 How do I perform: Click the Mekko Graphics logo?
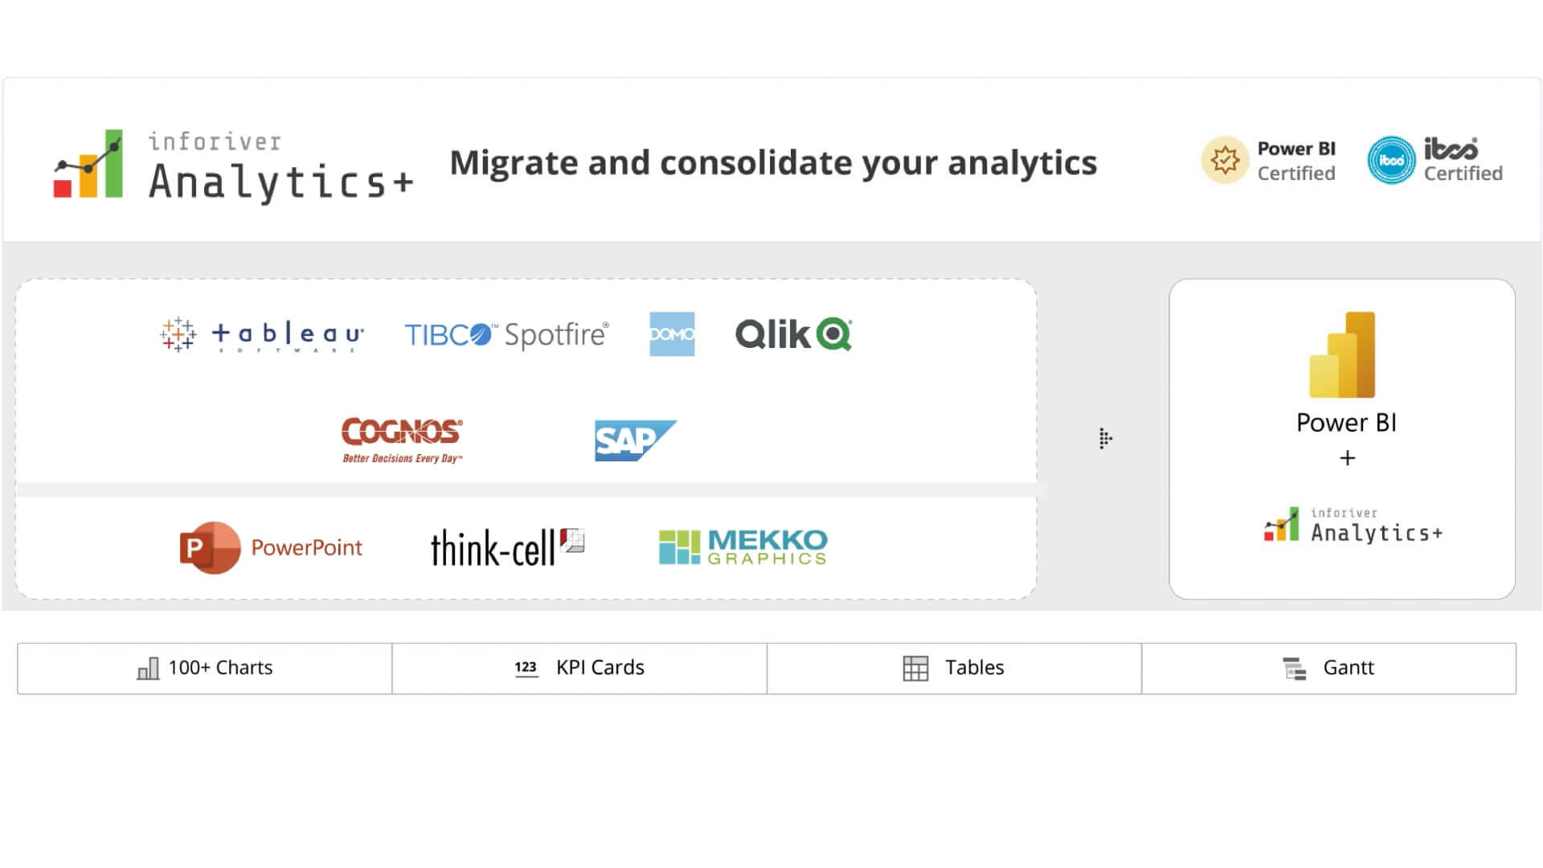coord(743,547)
